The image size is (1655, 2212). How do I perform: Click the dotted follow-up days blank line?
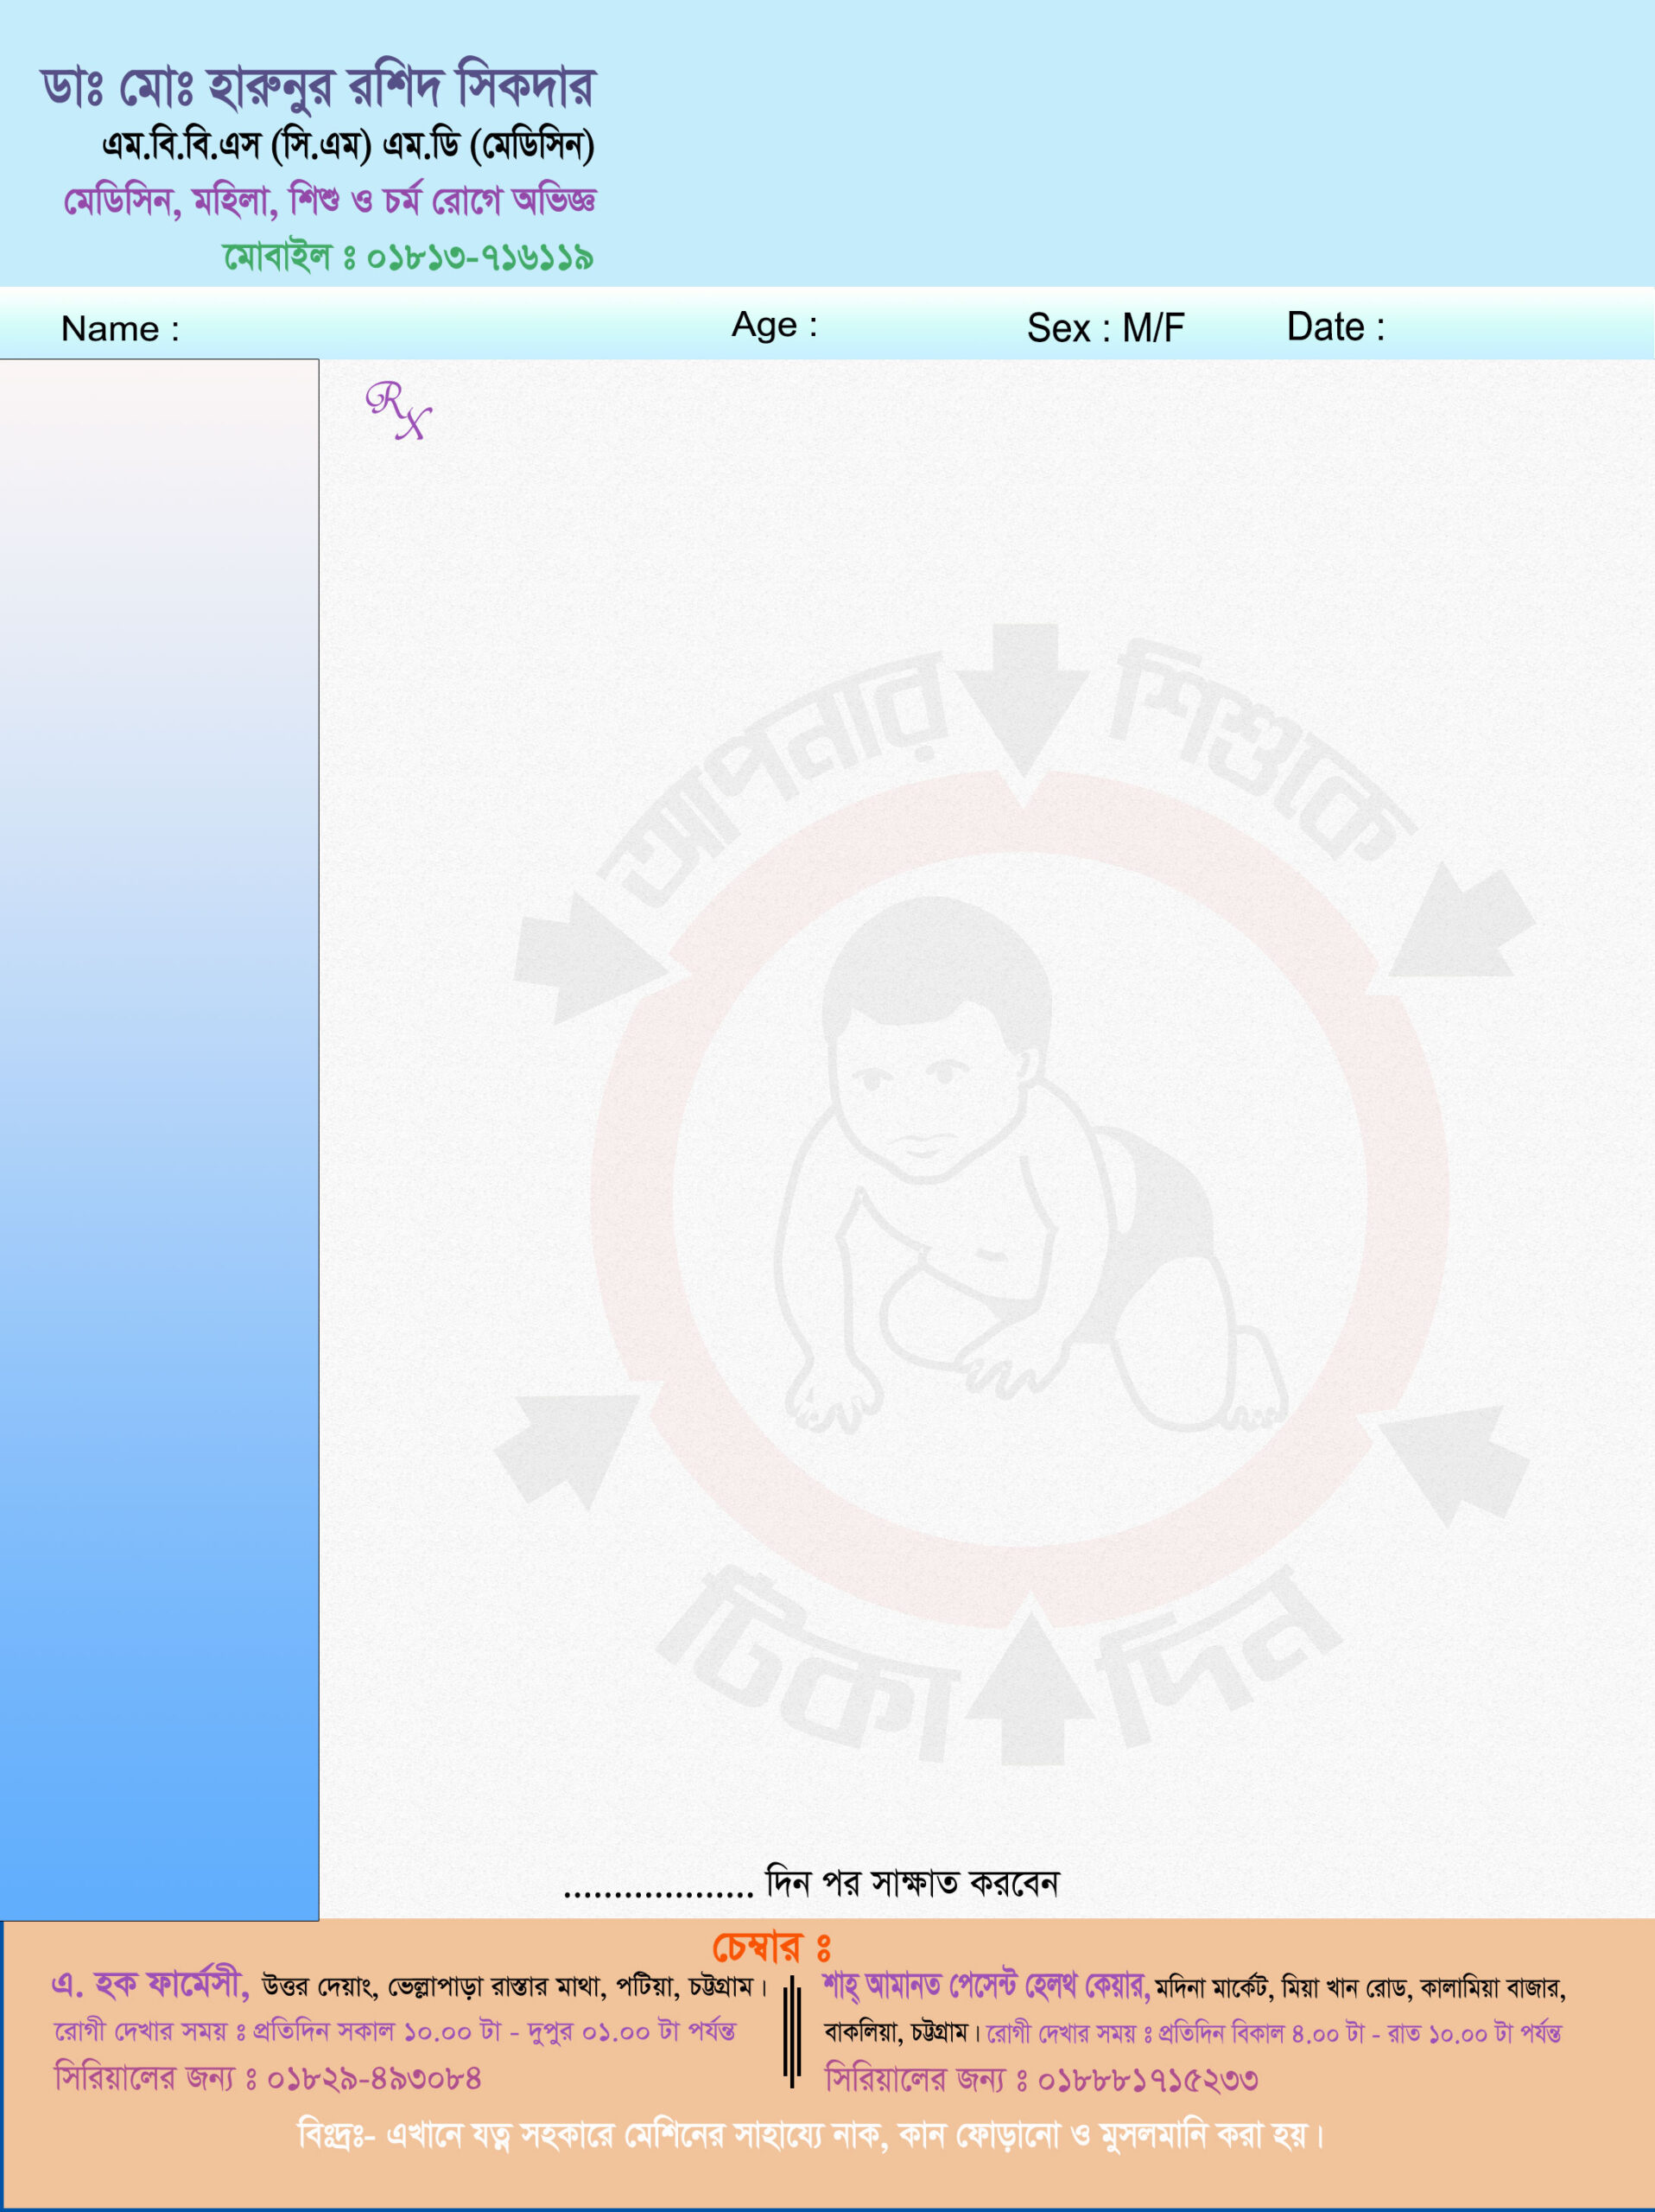coord(657,1890)
